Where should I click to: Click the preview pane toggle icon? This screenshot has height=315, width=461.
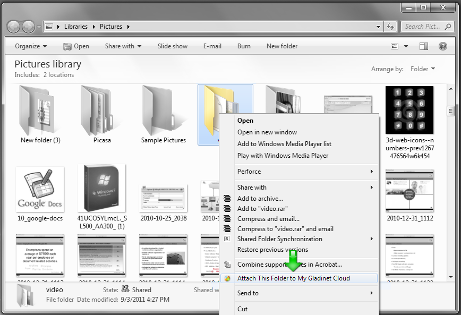(x=424, y=46)
